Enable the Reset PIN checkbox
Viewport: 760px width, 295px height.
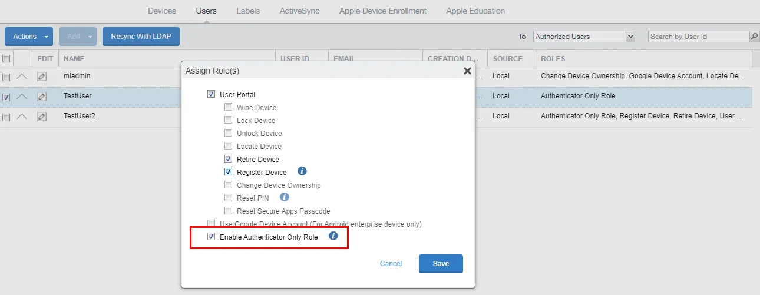(x=228, y=198)
